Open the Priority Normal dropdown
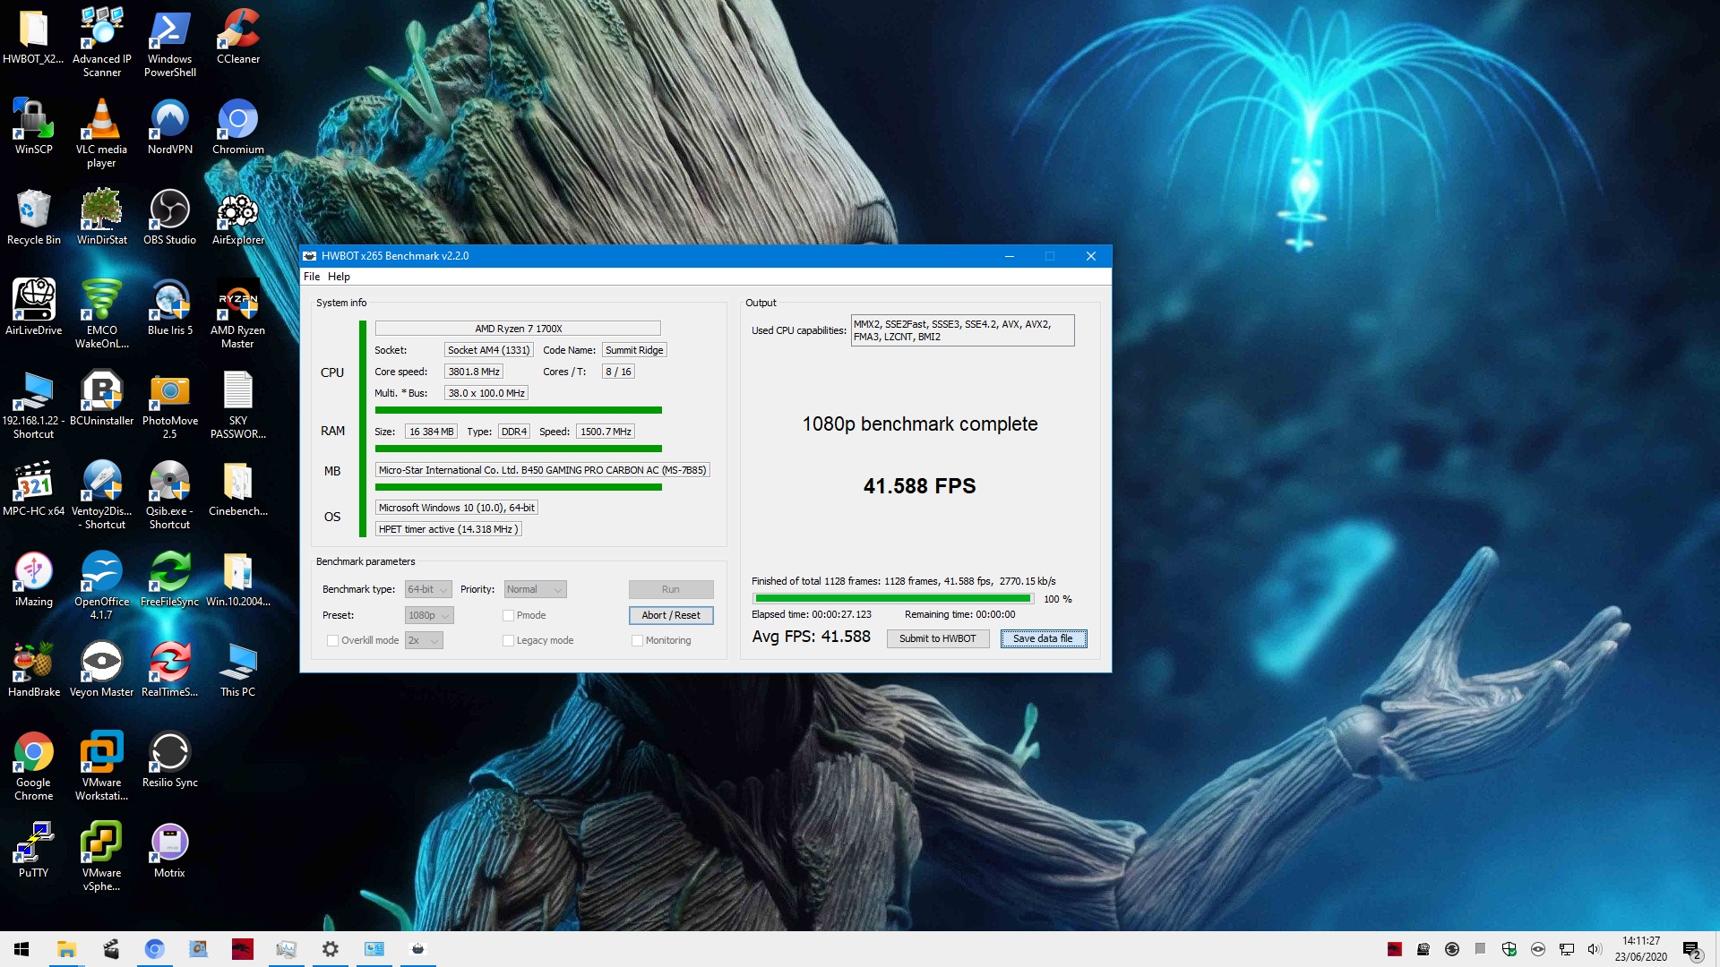Screen dimensions: 1720x967 tap(535, 589)
